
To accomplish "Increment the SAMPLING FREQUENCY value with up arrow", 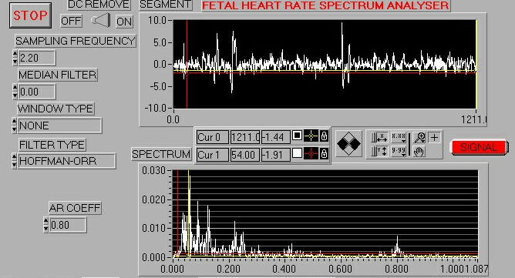I will pos(15,54).
